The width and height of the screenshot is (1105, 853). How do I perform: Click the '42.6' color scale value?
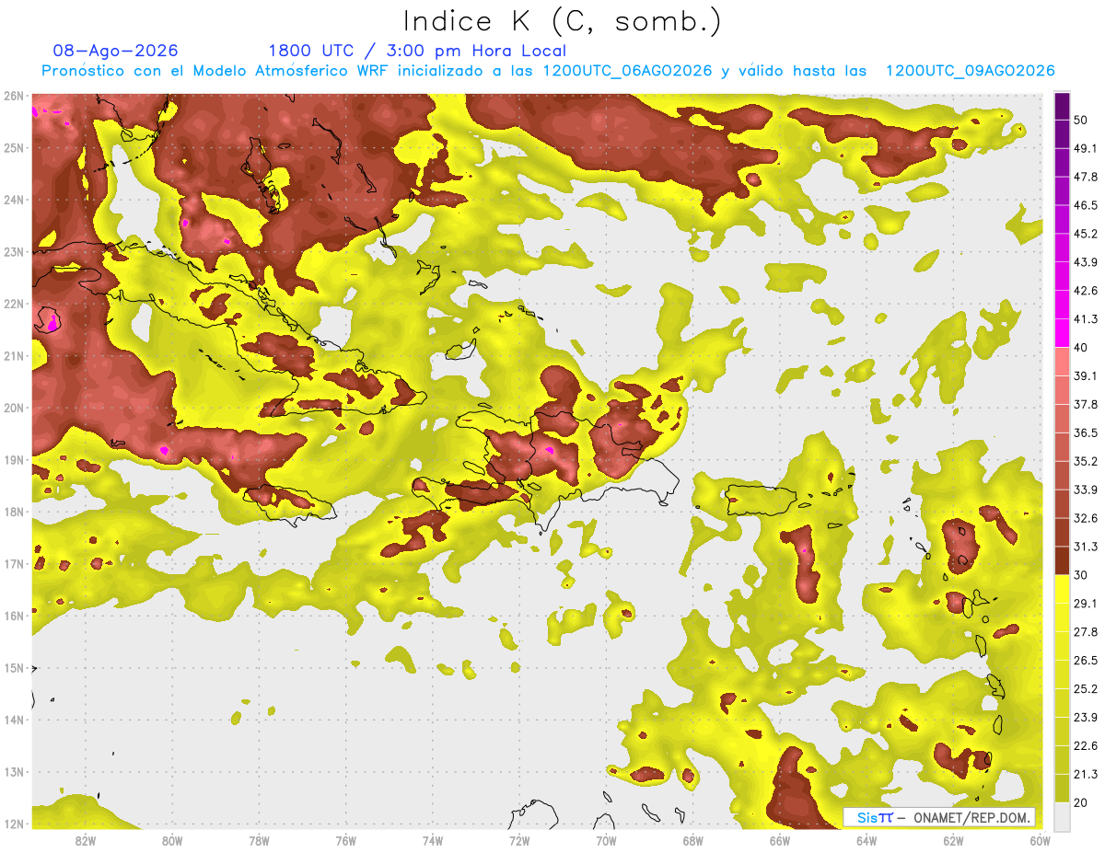[x=1085, y=291]
